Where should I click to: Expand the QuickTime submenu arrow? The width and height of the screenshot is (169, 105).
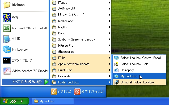[110, 70]
